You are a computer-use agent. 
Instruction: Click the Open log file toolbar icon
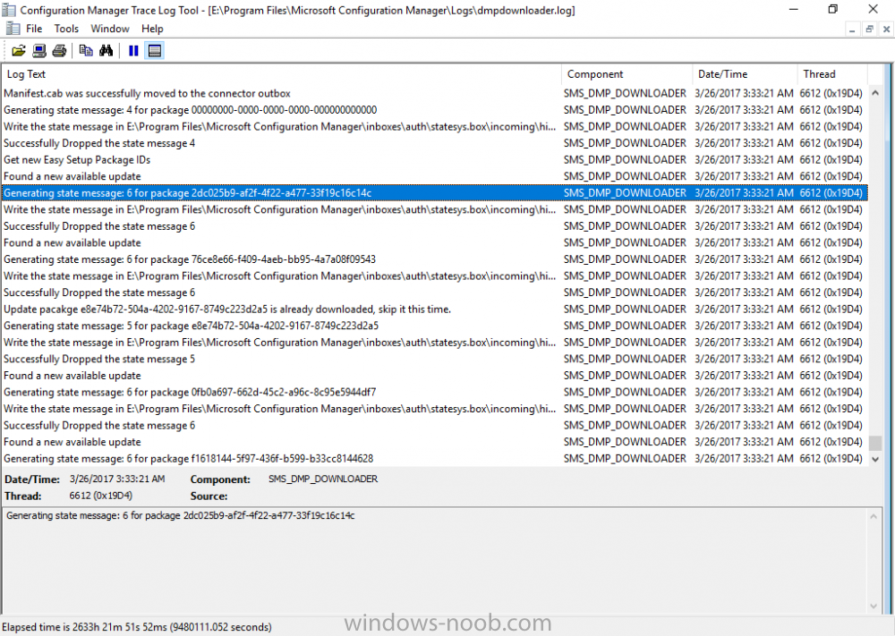click(x=18, y=51)
